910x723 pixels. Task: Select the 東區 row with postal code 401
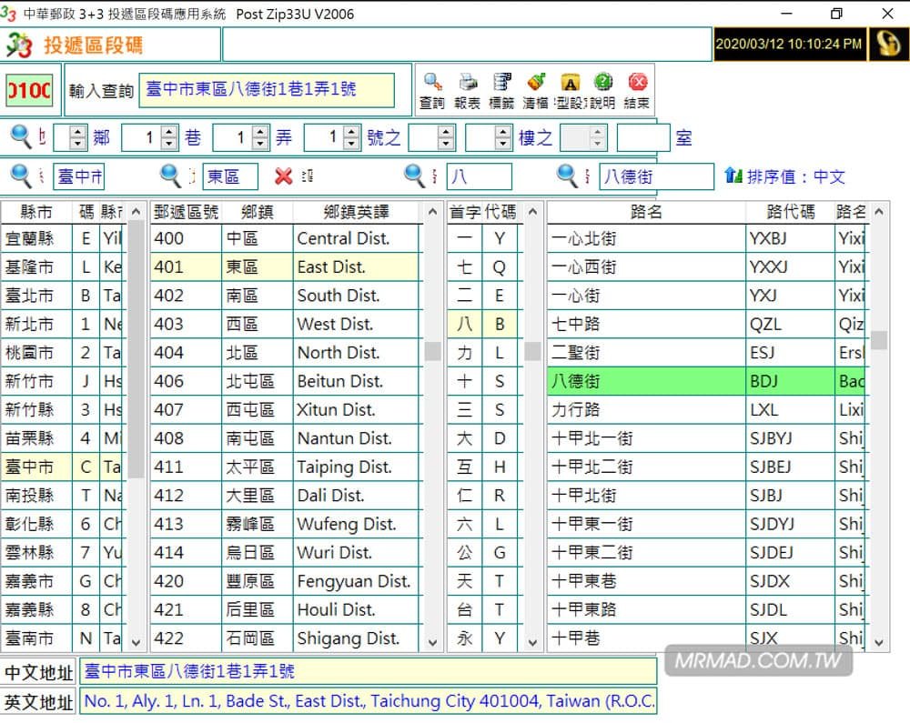pyautogui.click(x=255, y=266)
